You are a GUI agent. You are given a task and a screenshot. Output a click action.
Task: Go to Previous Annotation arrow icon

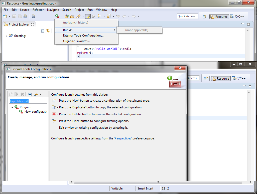coord(109,16)
